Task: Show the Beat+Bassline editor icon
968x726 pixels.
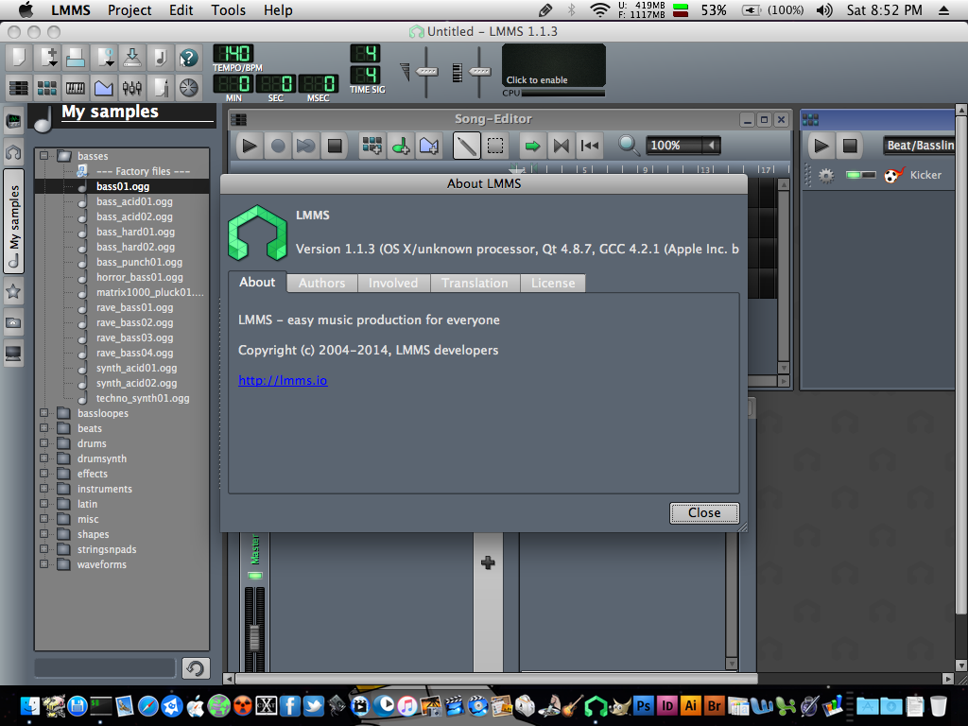Action: point(47,88)
